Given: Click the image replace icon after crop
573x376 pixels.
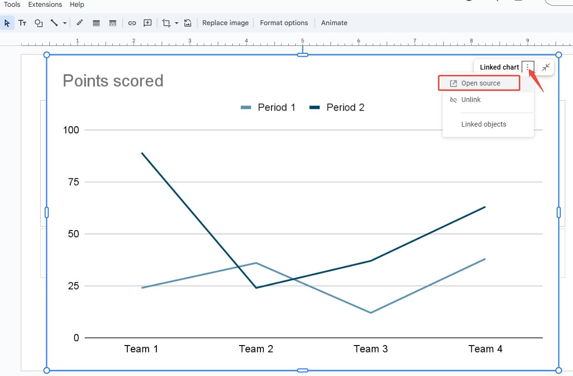Looking at the screenshot, I should (x=188, y=23).
